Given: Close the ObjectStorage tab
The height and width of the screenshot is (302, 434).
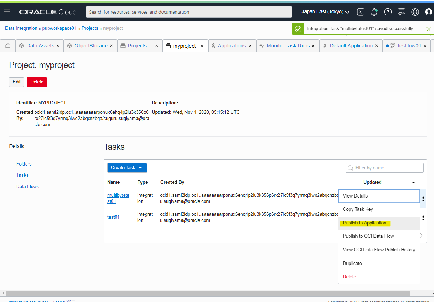Looking at the screenshot, I should click(x=111, y=46).
